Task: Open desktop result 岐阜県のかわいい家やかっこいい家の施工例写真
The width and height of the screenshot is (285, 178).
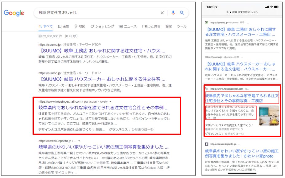Action: coord(103,147)
